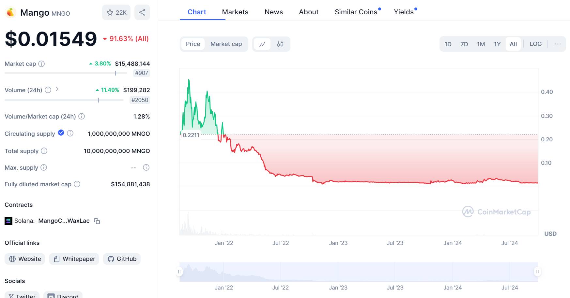The width and height of the screenshot is (570, 298).
Task: Open the Twitter social link
Action: [22, 295]
